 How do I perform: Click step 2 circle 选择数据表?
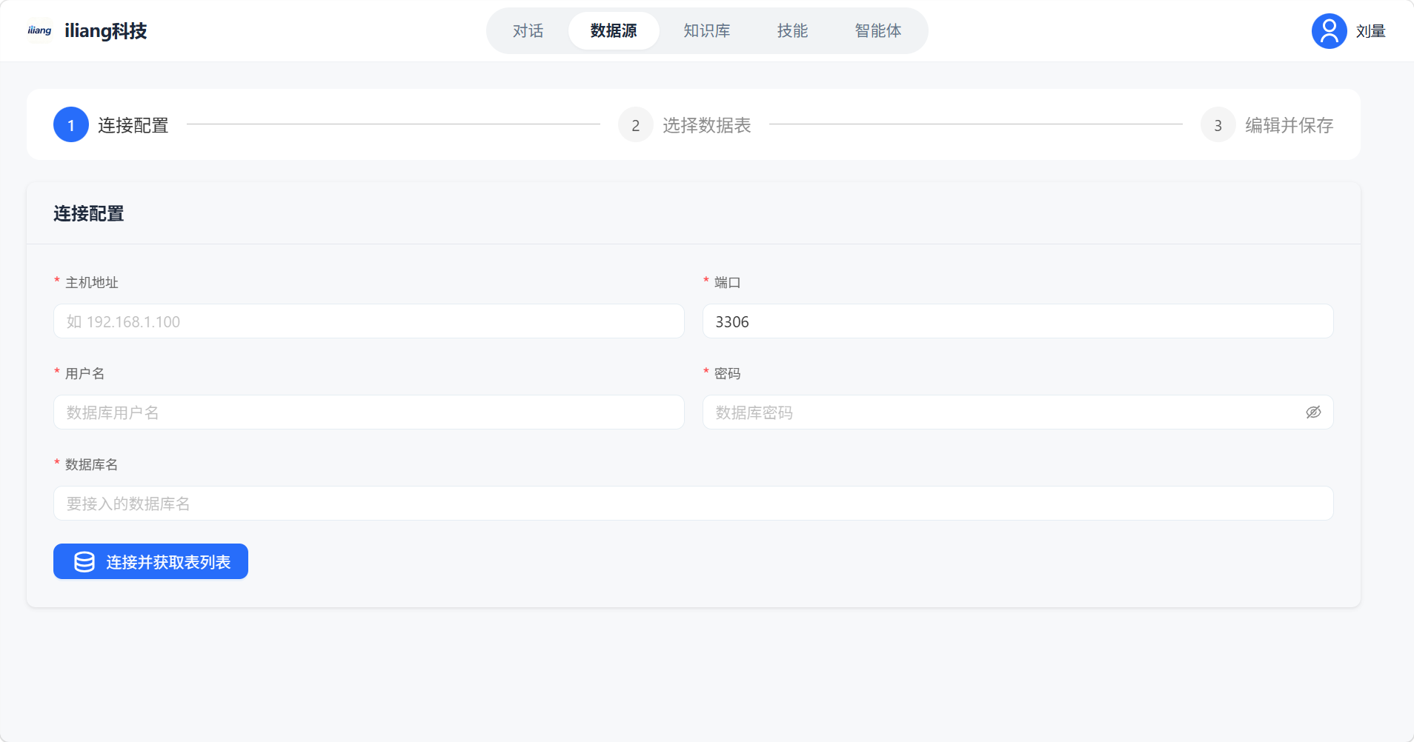[636, 125]
